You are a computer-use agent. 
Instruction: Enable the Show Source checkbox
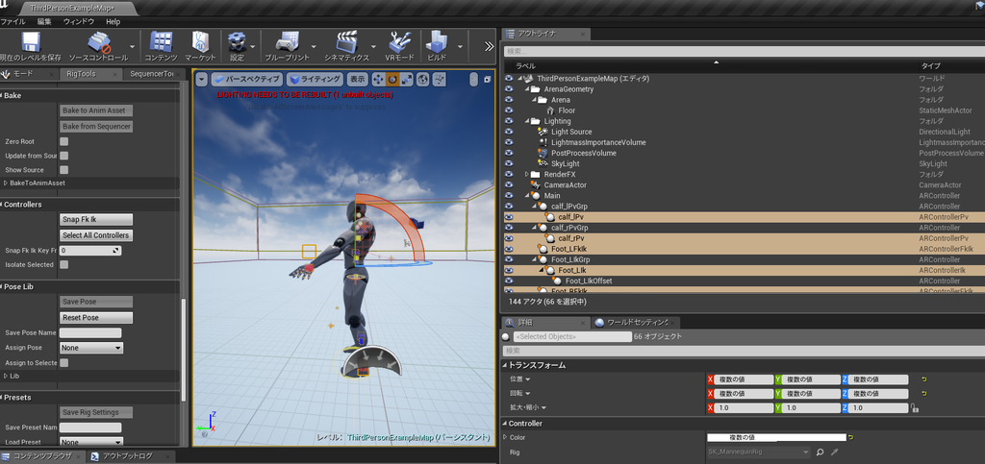64,170
